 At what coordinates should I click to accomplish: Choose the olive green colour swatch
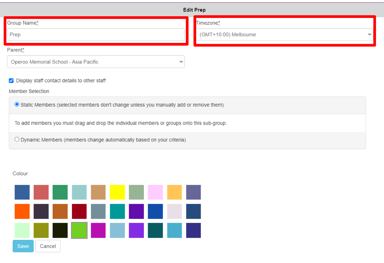41,230
